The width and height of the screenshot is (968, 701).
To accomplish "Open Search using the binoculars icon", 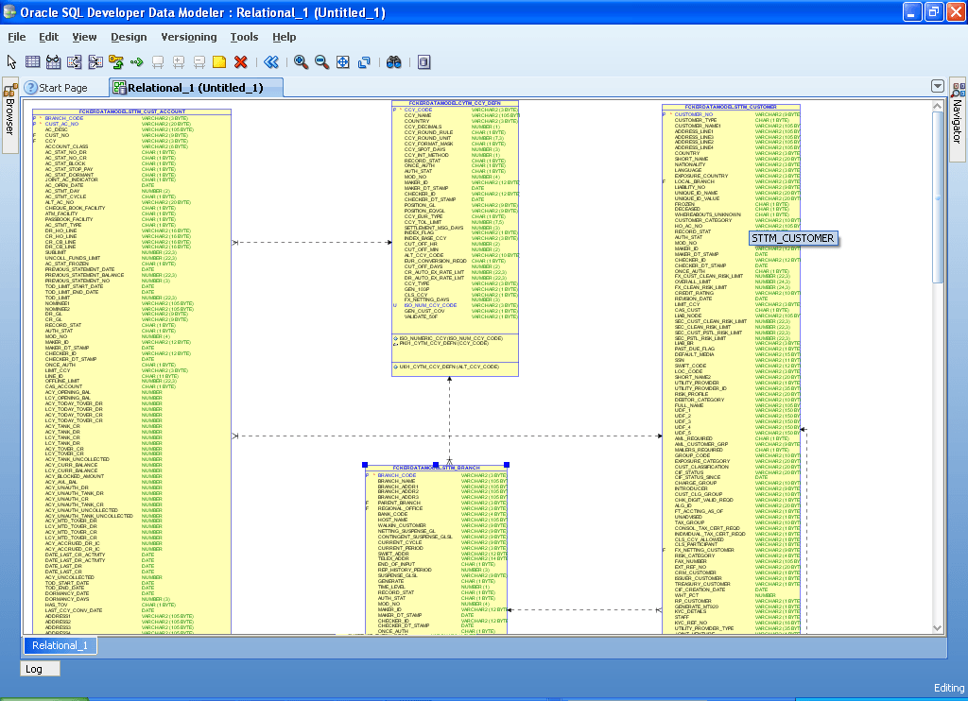I will 394,61.
